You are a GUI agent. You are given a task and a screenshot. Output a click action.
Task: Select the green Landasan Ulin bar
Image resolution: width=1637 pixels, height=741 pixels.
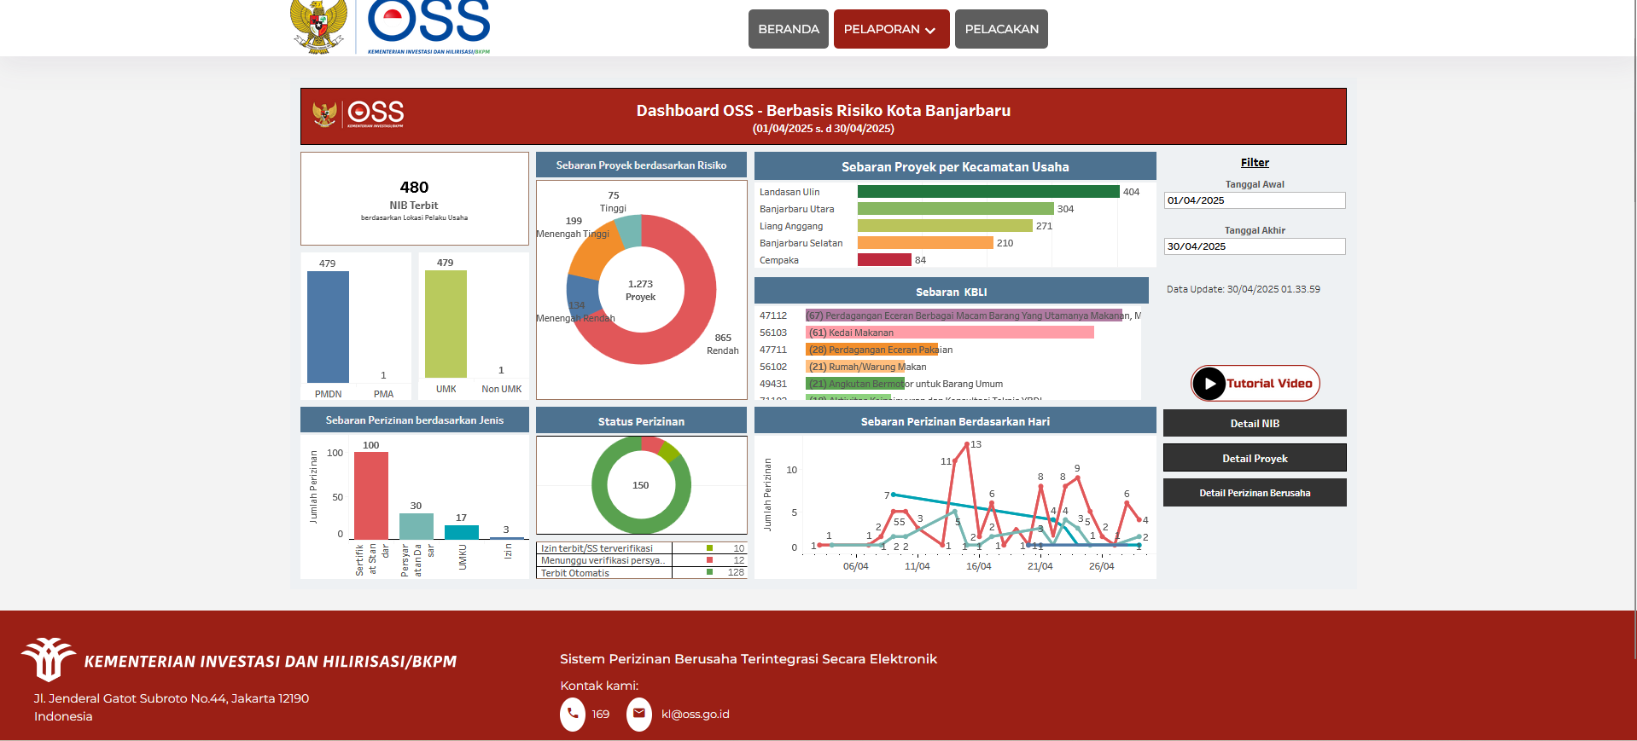pyautogui.click(x=987, y=192)
